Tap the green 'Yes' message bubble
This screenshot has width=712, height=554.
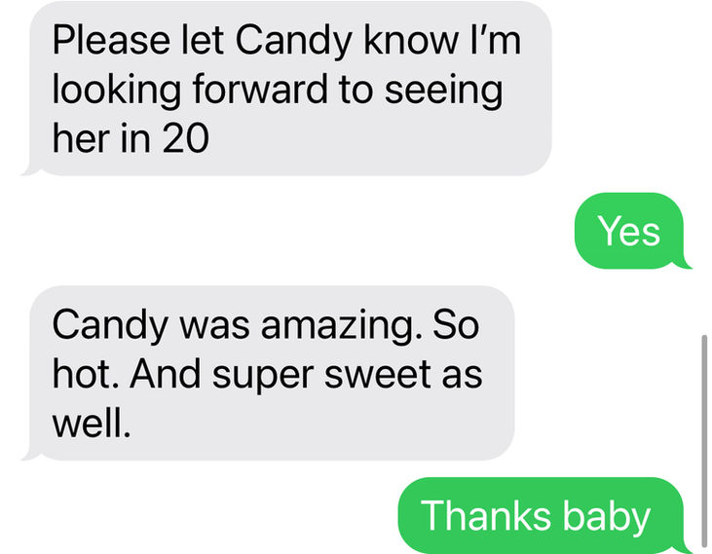click(629, 231)
